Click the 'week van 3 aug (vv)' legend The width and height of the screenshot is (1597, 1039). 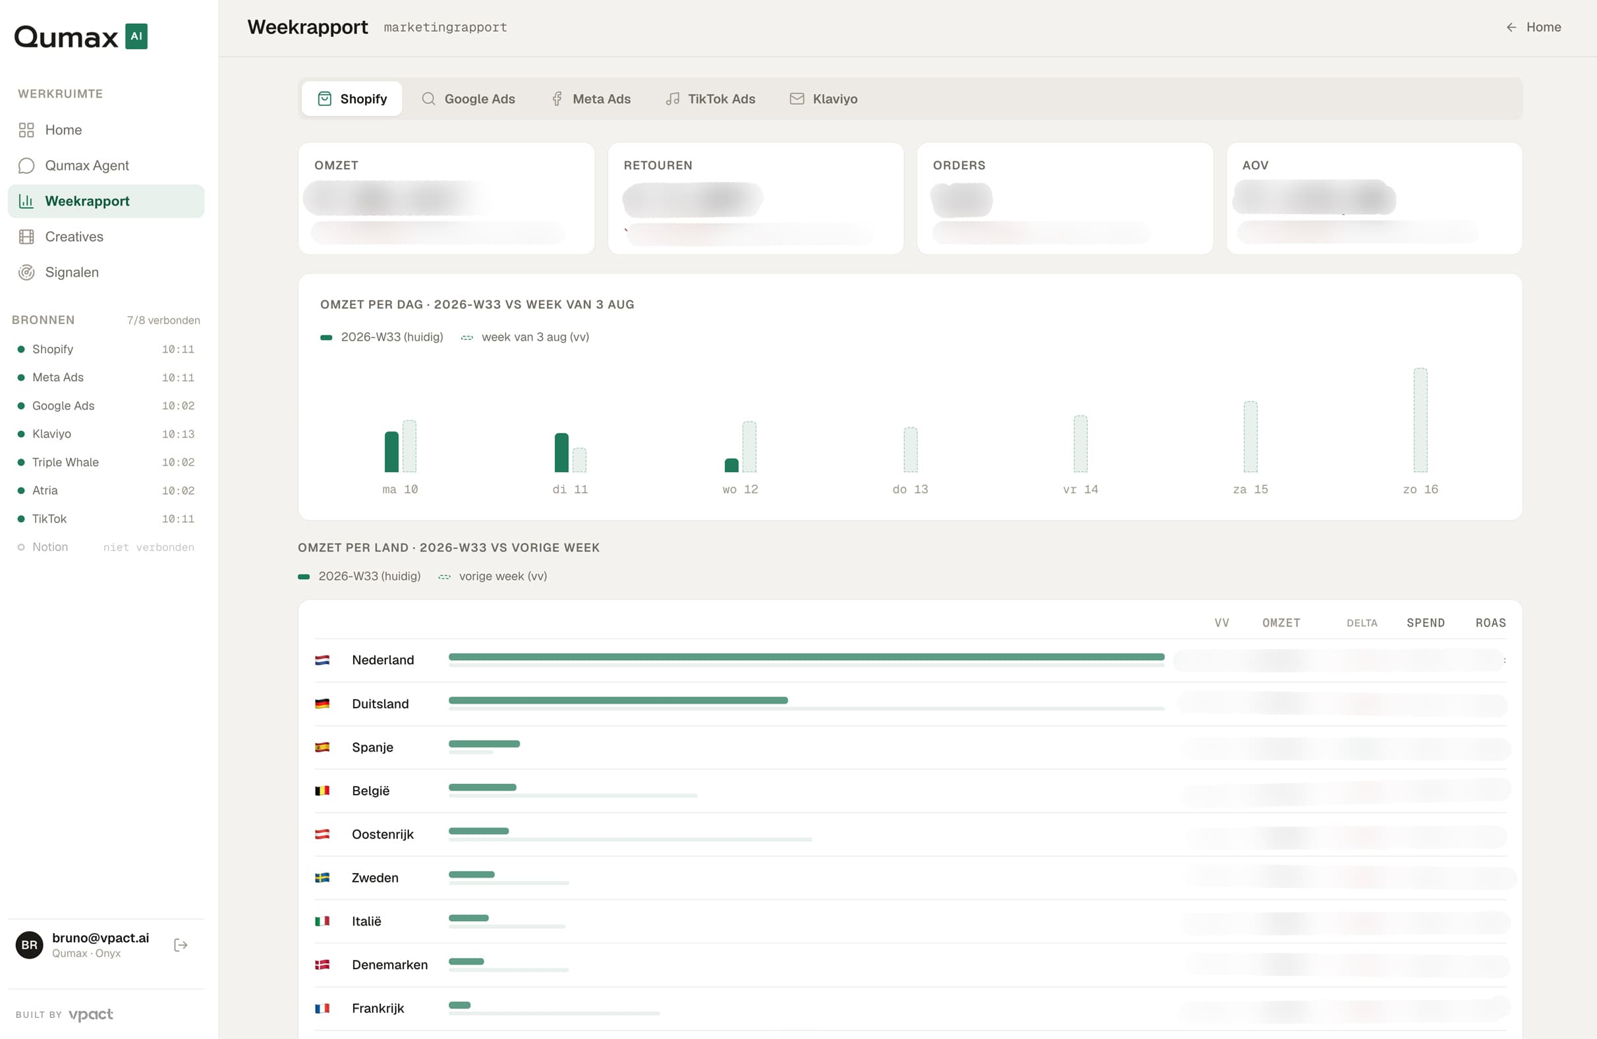pyautogui.click(x=524, y=337)
